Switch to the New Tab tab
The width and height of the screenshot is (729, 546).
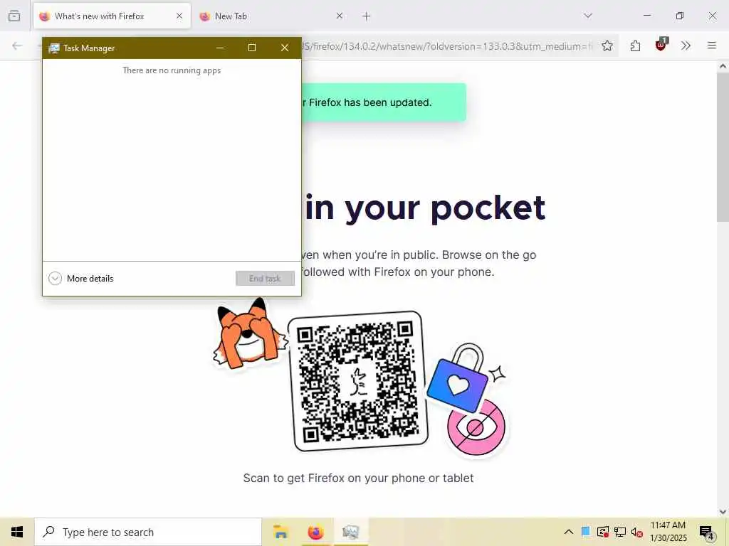pos(271,16)
